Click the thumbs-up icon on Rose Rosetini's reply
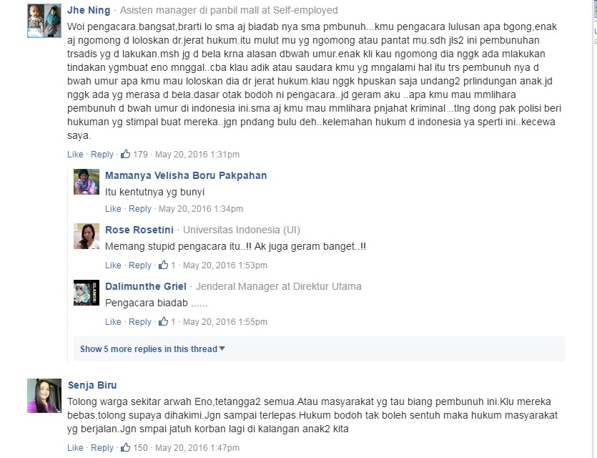Image resolution: width=597 pixels, height=458 pixels. tap(163, 265)
